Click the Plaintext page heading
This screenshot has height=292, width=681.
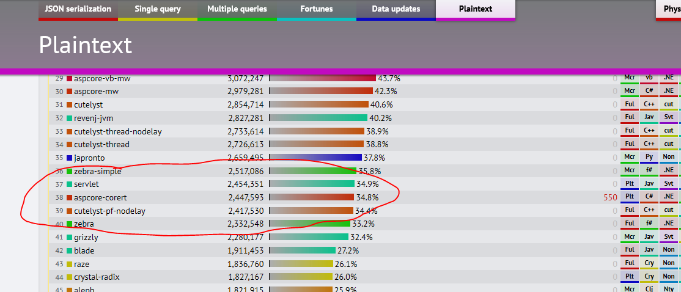[85, 45]
